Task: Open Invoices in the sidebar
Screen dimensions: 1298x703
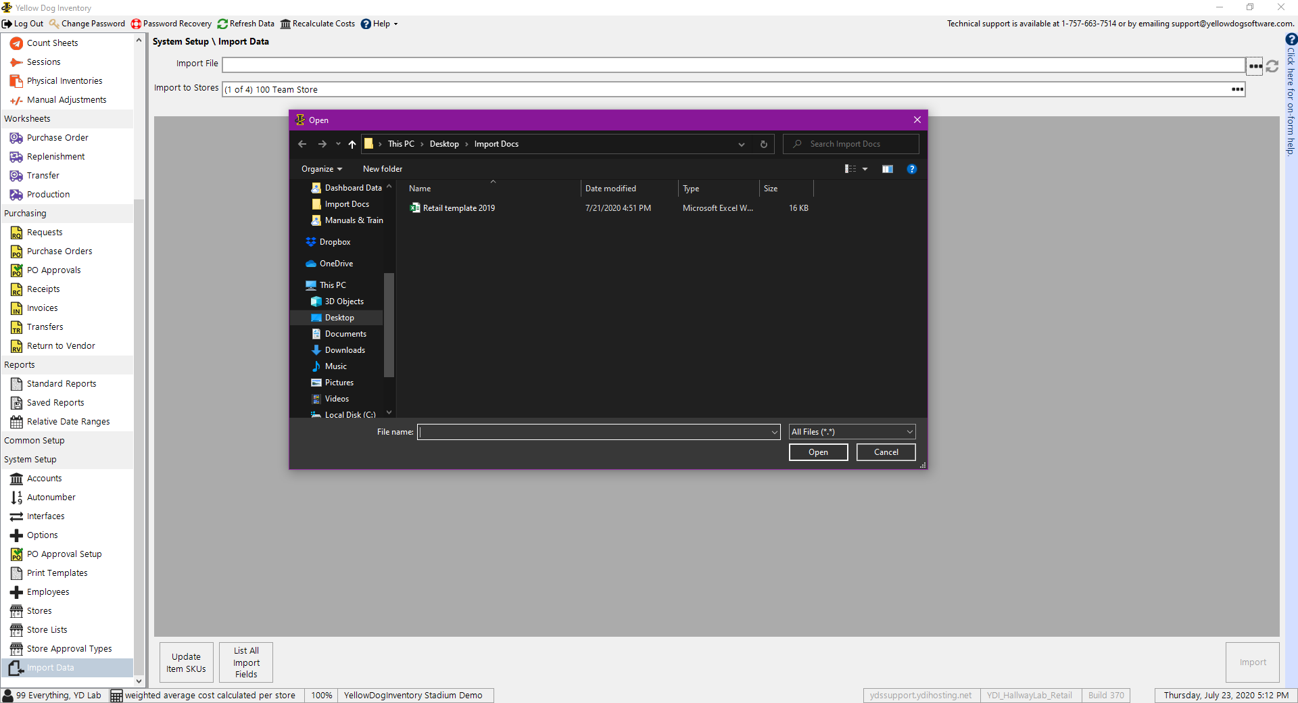Action: point(42,308)
